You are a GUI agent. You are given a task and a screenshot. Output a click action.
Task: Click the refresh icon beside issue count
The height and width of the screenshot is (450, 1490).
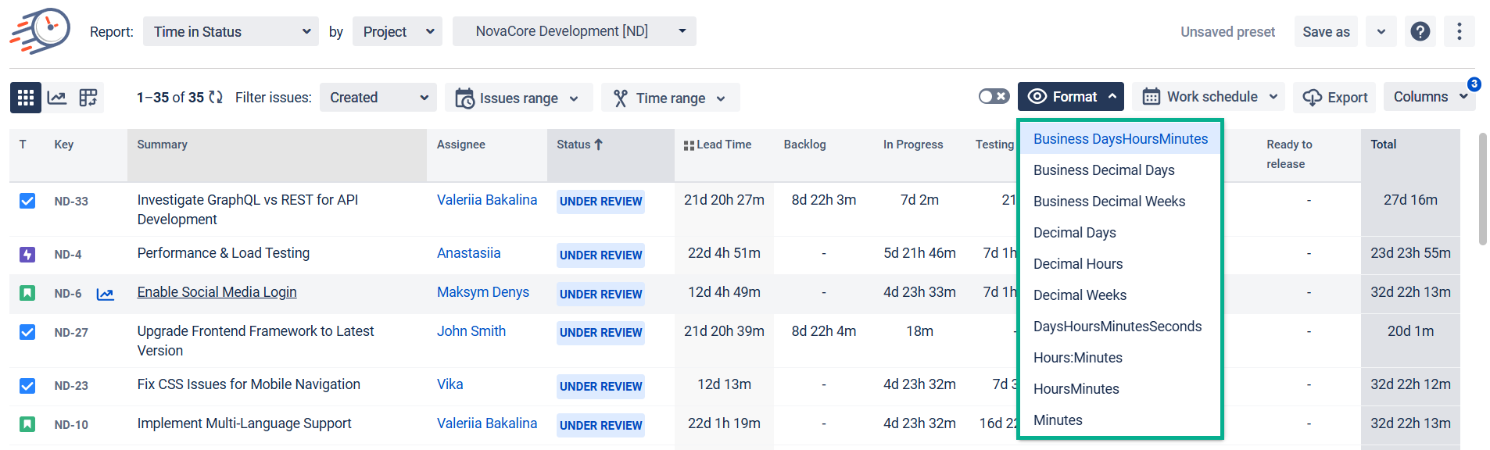click(216, 98)
